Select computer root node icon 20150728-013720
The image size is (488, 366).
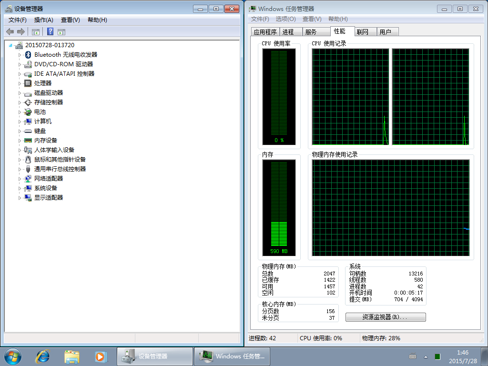point(19,45)
